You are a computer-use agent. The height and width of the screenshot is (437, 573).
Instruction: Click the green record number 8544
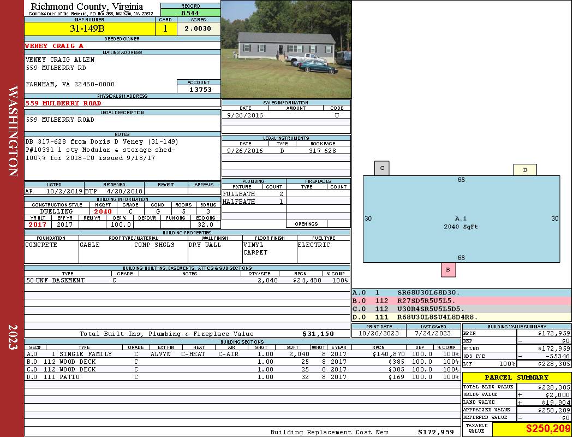click(x=190, y=13)
